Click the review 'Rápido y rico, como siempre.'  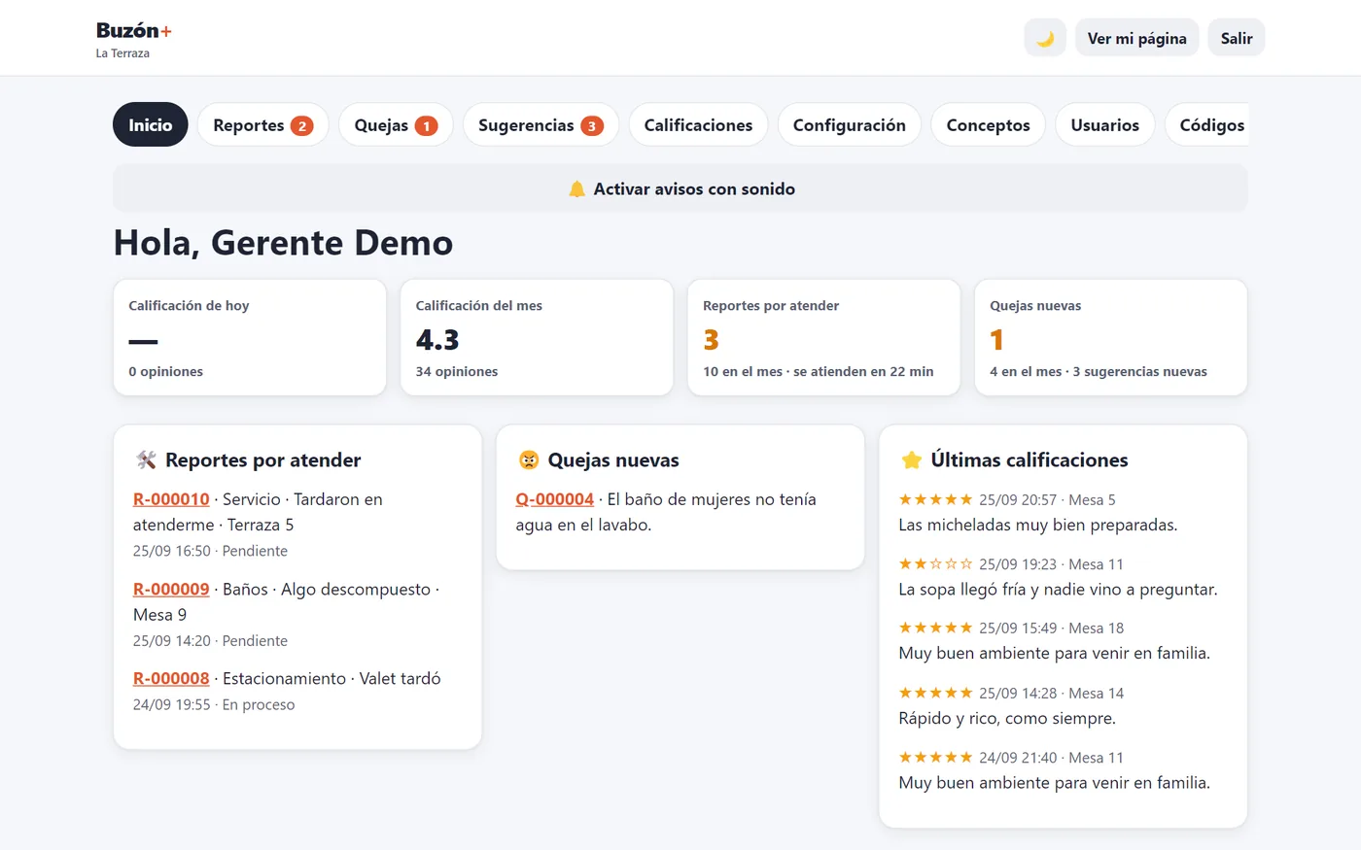[x=1007, y=719]
